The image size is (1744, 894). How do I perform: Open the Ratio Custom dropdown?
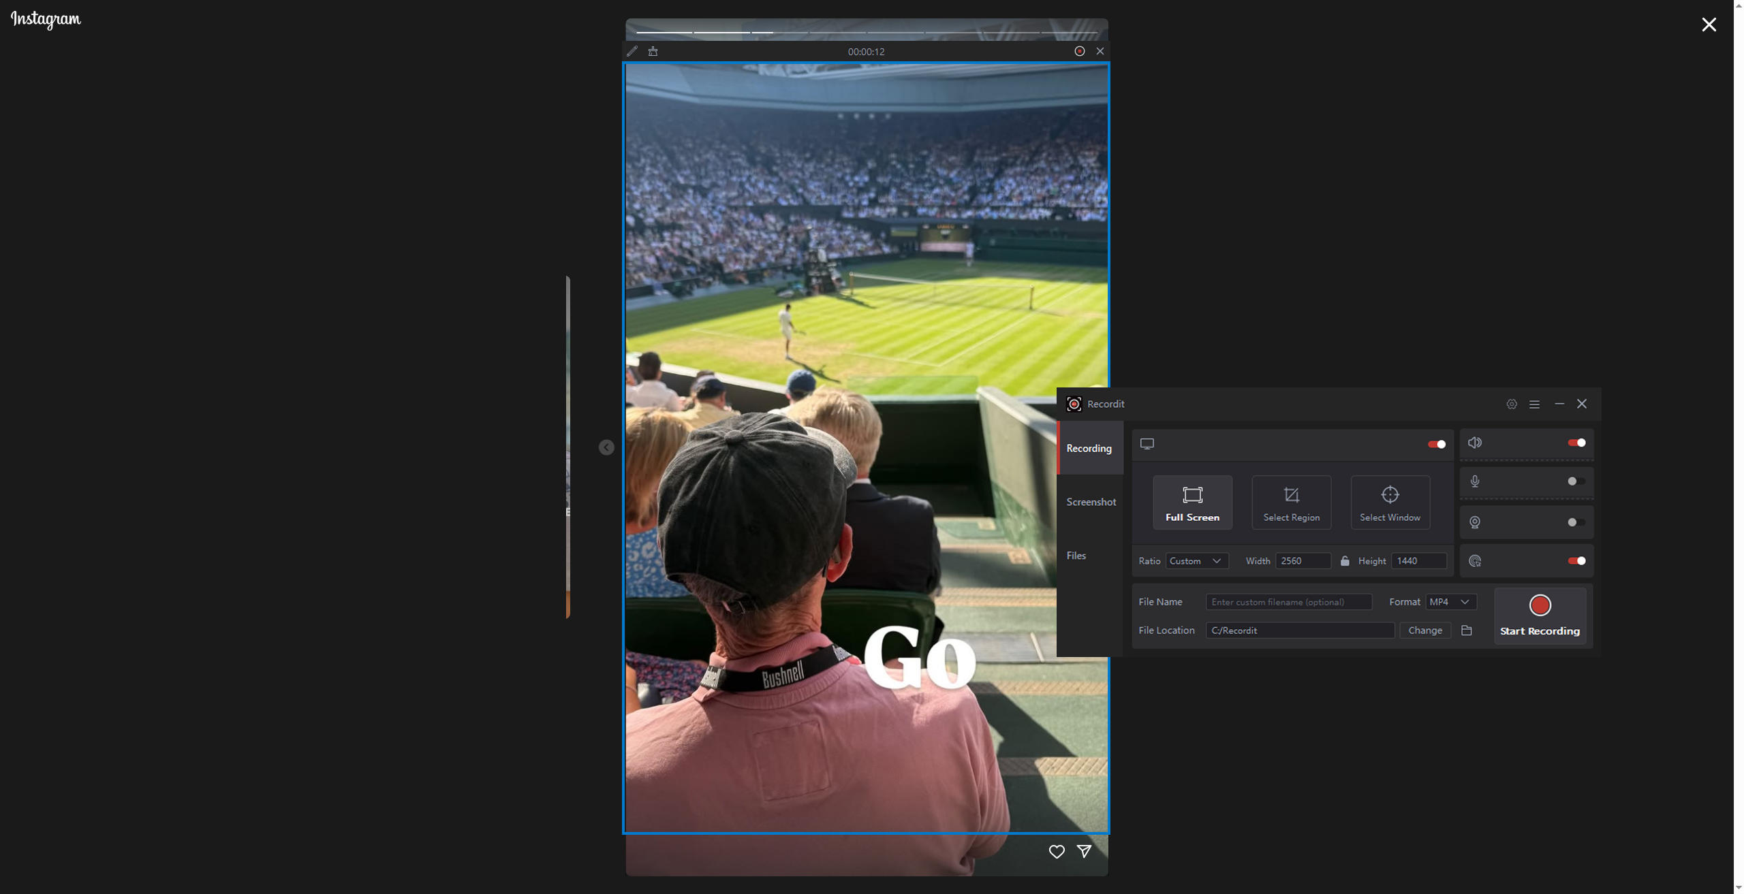tap(1197, 561)
